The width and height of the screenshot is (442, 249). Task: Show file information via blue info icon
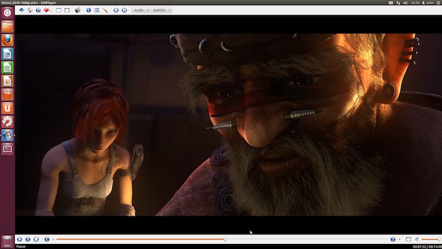88,10
